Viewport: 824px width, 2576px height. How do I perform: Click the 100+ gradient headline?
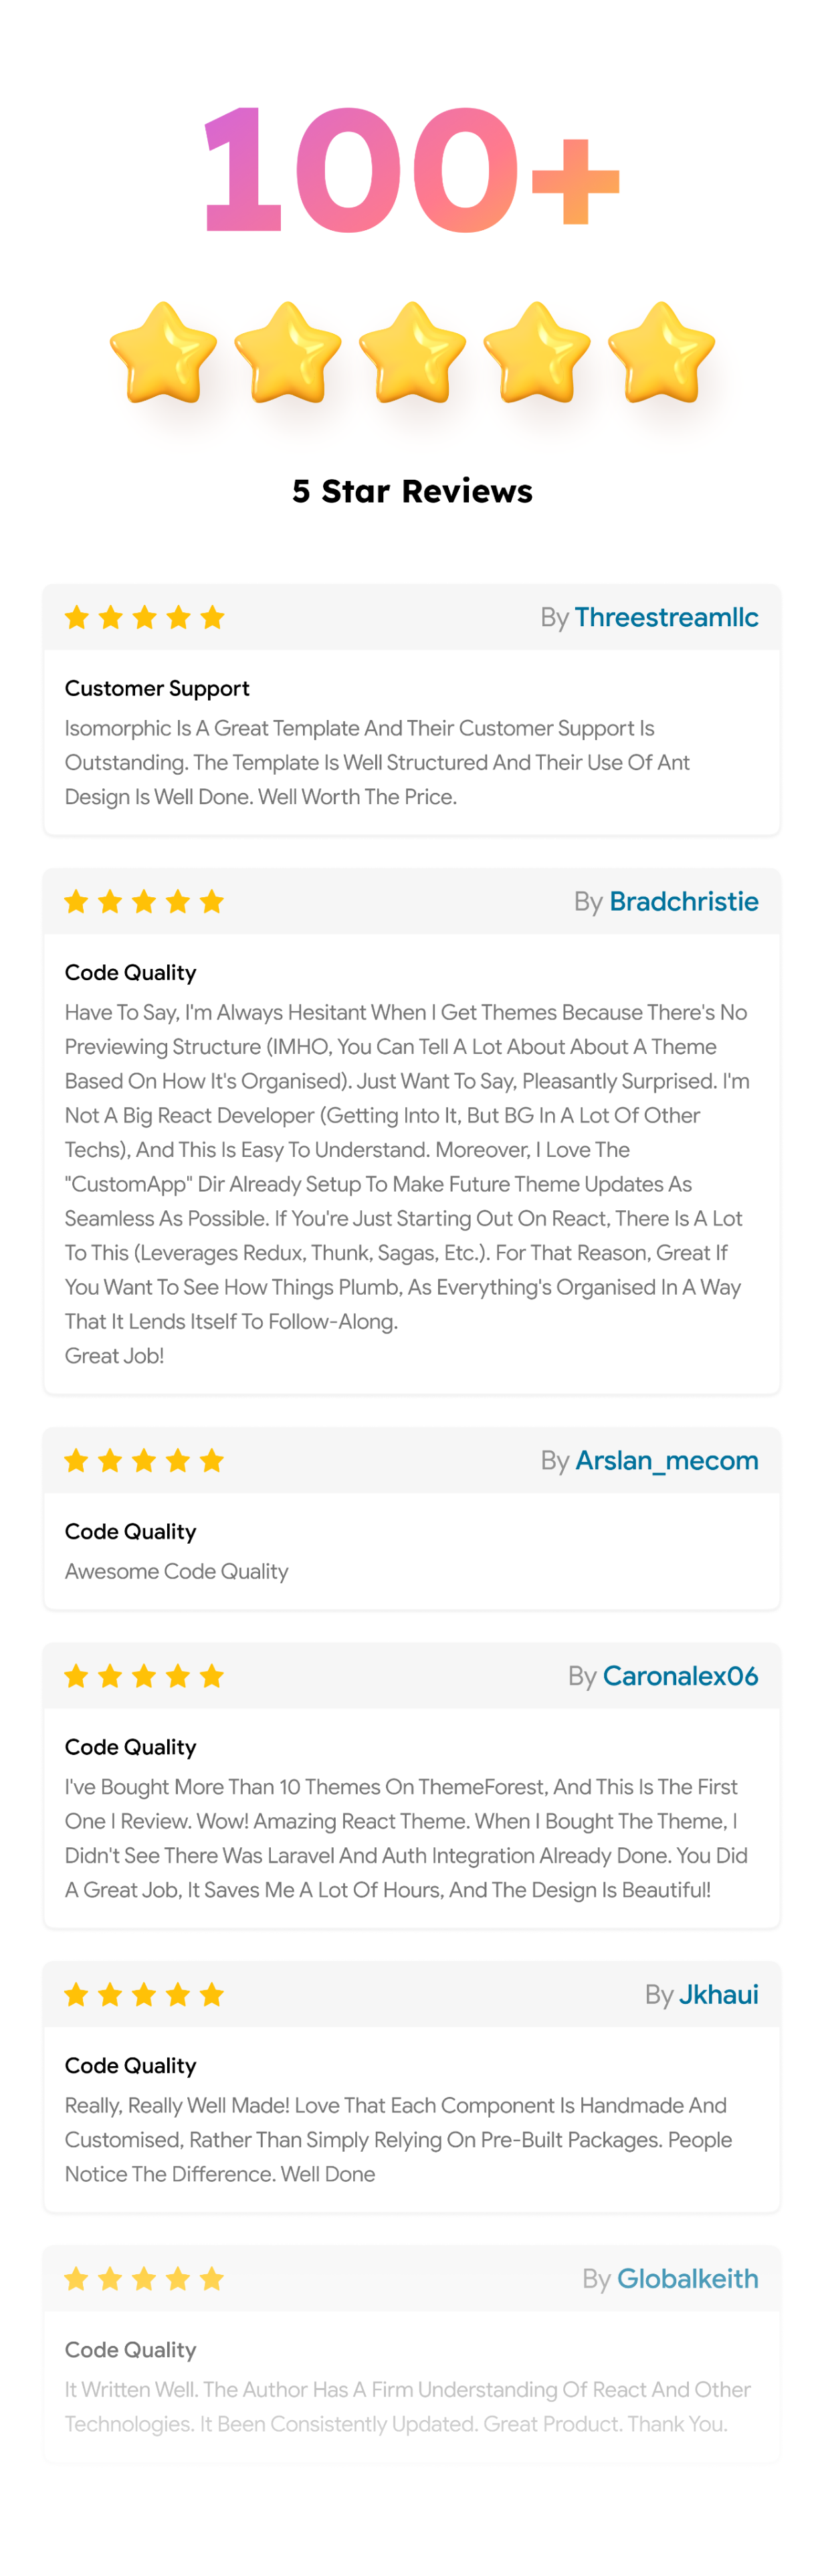tap(411, 168)
